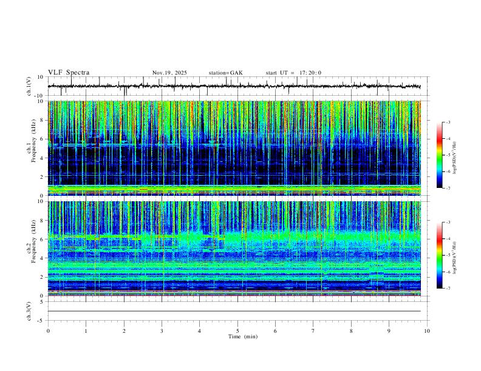
Task: Click the flat ch.3 voltage line
Action: point(234,311)
